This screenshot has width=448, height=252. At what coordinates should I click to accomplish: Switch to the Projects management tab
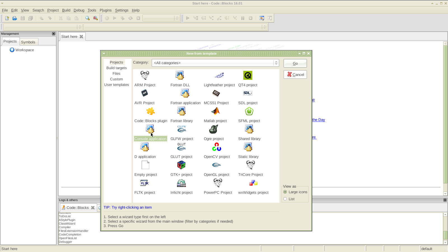coord(10,41)
